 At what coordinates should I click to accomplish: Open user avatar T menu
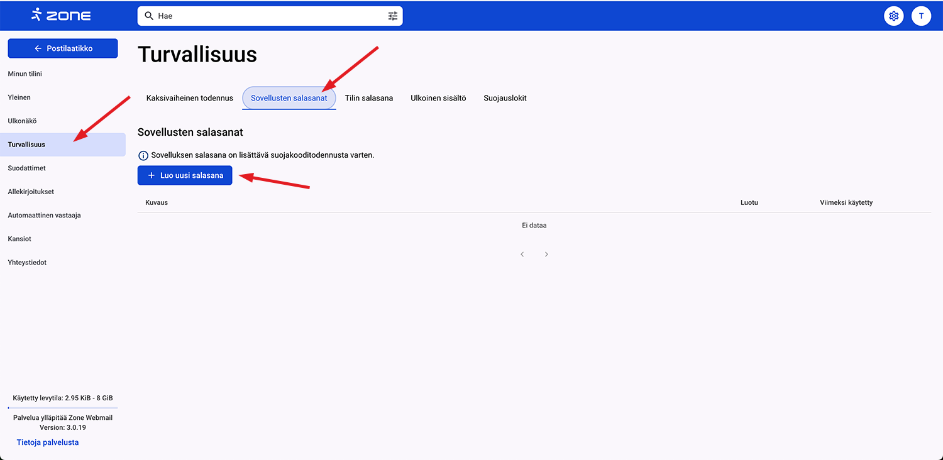pyautogui.click(x=921, y=16)
